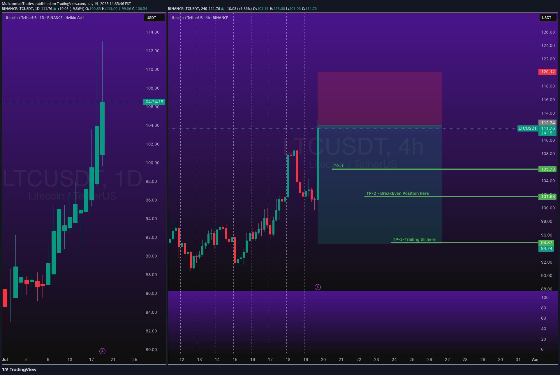Viewport: 560px width, 375px height.
Task: Click the 94.87 price tag
Action: (x=546, y=243)
